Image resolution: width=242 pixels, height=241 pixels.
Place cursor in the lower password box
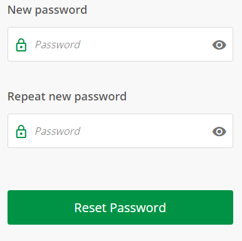[x=120, y=131]
